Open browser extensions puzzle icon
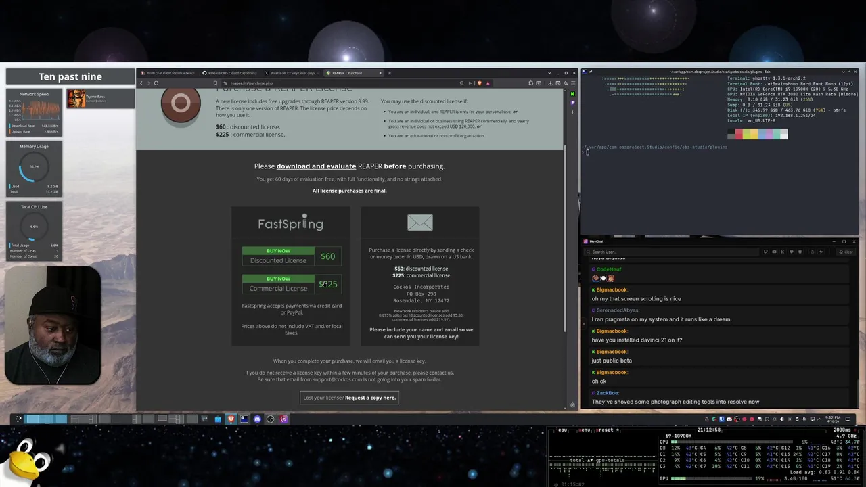 point(530,83)
